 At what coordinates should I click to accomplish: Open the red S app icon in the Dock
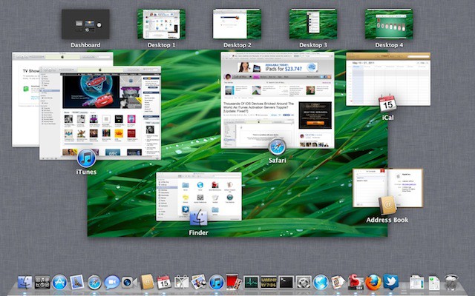(356, 282)
